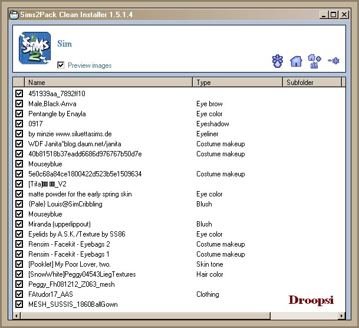Close the Clean Installer window
Image resolution: width=359 pixels, height=328 pixels.
pos(344,15)
